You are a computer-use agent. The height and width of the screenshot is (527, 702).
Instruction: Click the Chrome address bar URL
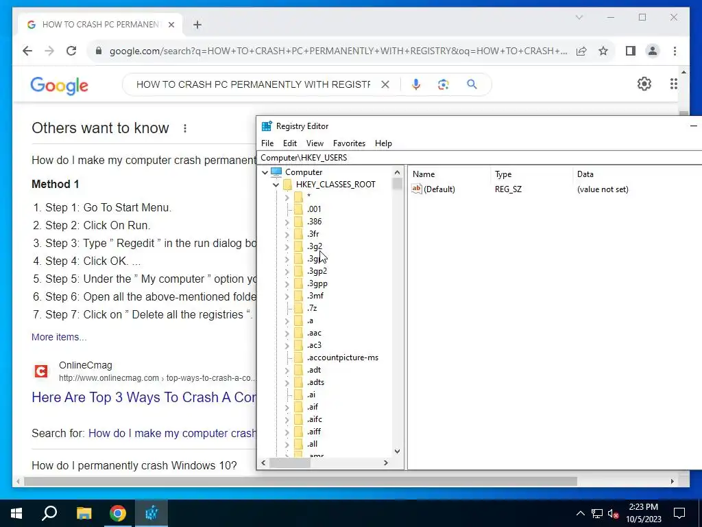pyautogui.click(x=338, y=51)
